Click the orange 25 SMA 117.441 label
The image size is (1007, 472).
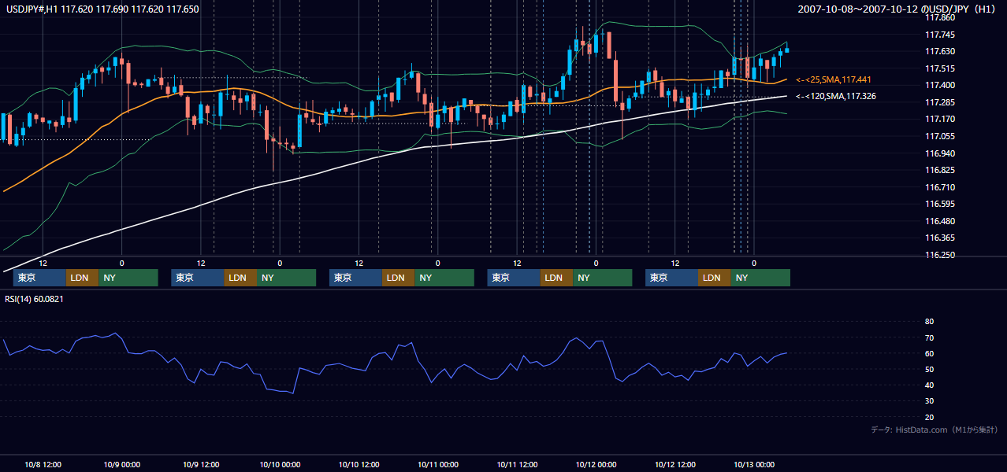point(834,80)
